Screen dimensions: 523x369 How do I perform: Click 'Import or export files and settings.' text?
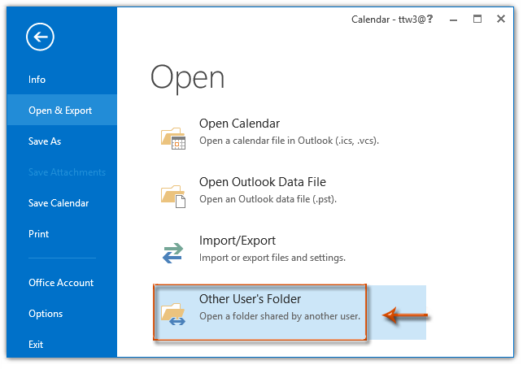272,258
